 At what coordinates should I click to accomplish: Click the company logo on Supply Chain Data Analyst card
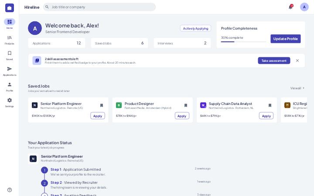point(203,105)
